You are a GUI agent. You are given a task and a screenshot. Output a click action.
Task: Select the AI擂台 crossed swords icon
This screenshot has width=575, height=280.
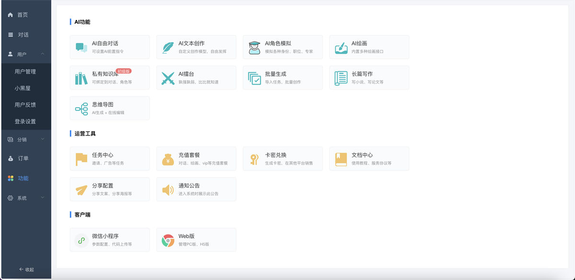[167, 77]
